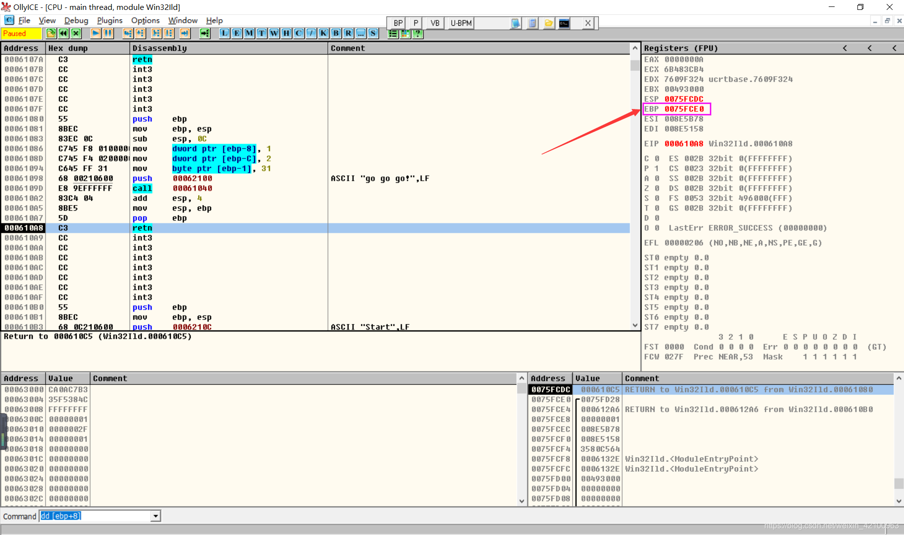Open Executable modules with the E button
This screenshot has height=535, width=904.
pos(237,33)
